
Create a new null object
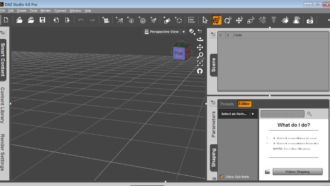[x=178, y=20]
